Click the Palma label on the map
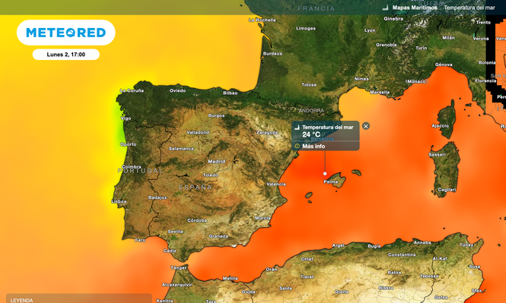506x303 pixels. point(330,181)
